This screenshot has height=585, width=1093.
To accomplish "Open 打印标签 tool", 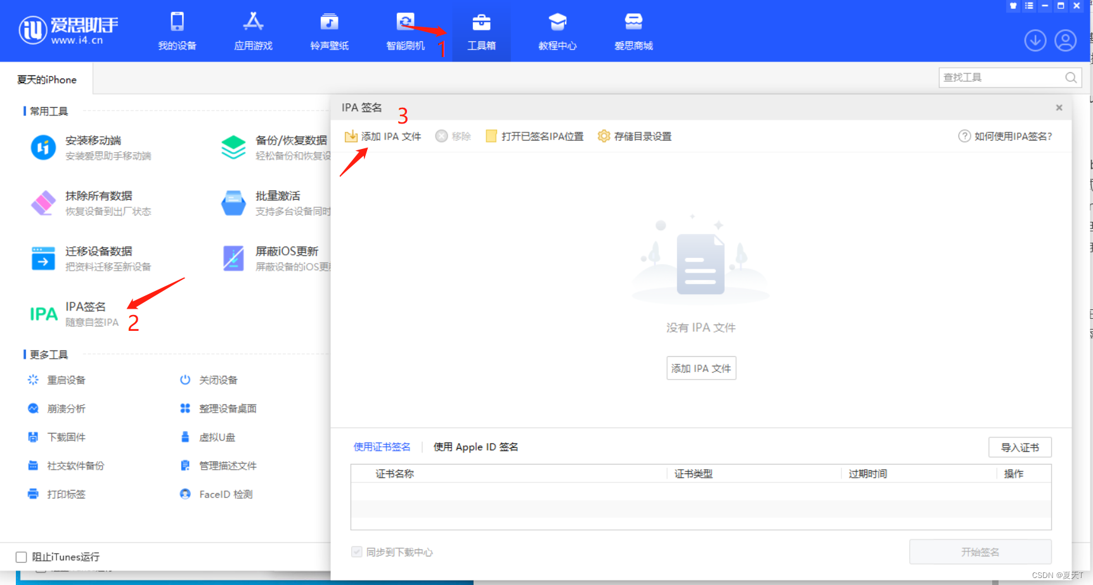I will (x=56, y=494).
